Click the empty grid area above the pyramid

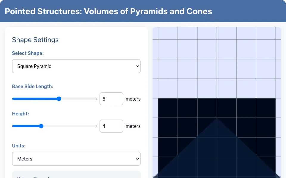[217, 63]
